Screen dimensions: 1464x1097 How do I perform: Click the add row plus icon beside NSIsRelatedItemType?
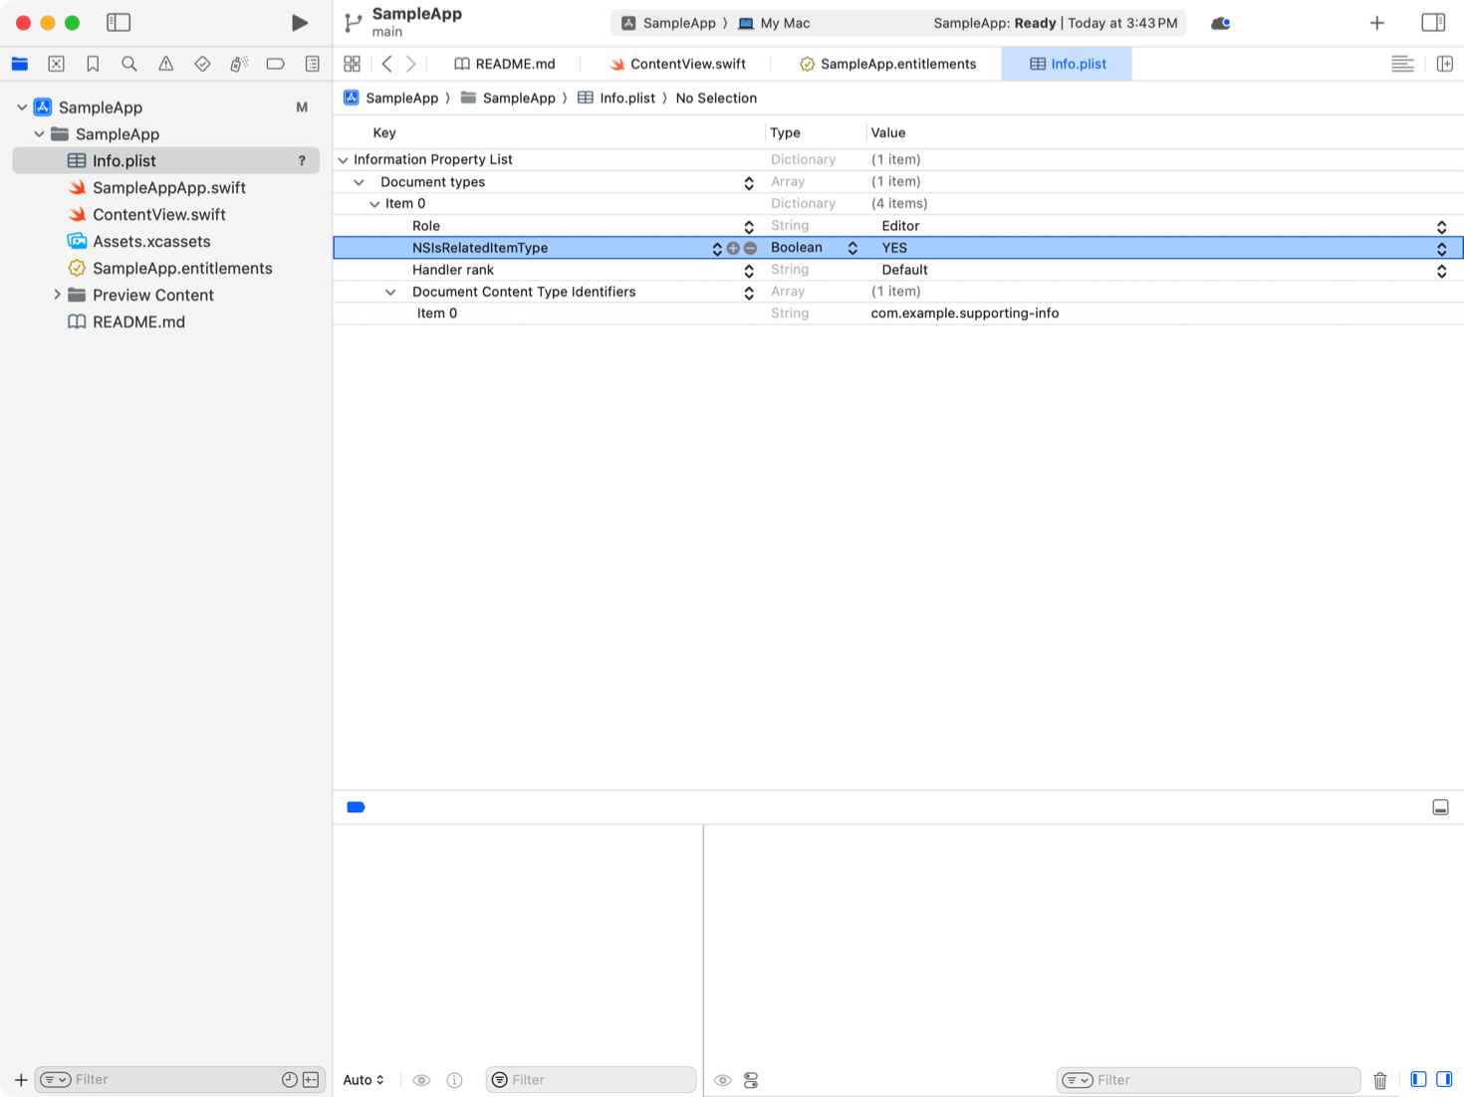pyautogui.click(x=733, y=248)
